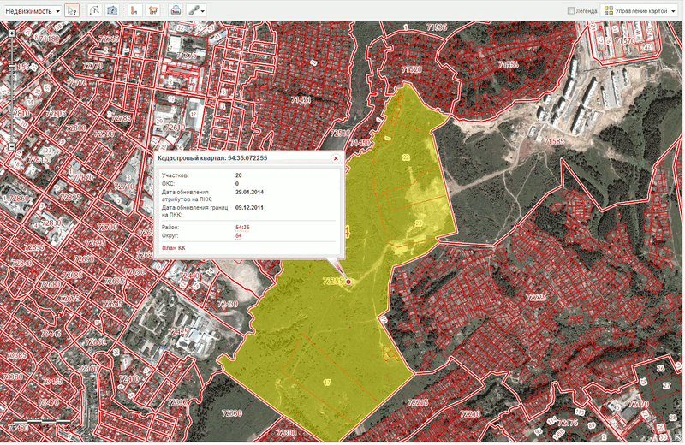Expand the arrow beside the link icon
The width and height of the screenshot is (685, 445).
tap(204, 10)
